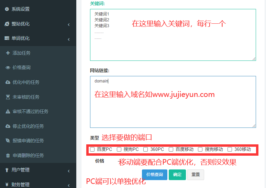Tick the 360移动 checkbox
This screenshot has height=188, width=266.
coord(230,150)
